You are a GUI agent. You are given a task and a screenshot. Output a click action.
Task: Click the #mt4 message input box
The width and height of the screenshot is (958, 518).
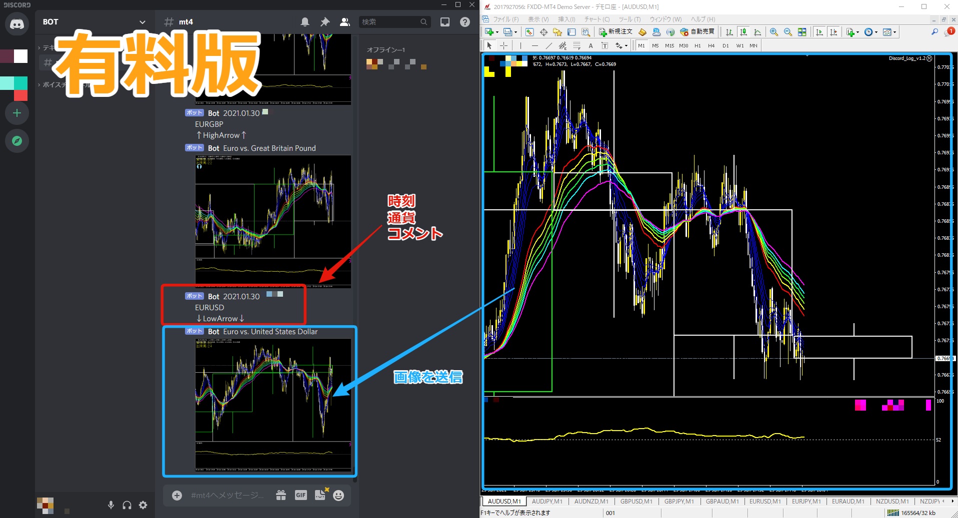[227, 496]
